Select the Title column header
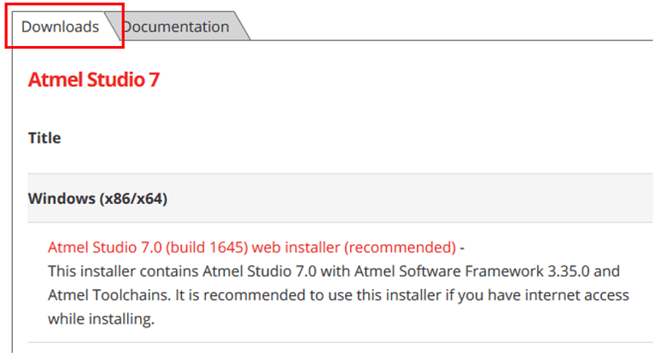This screenshot has height=361, width=661. (x=44, y=137)
